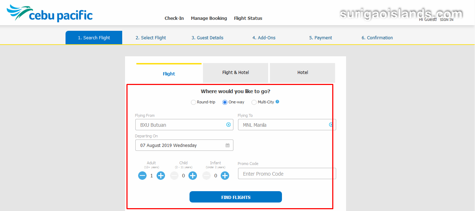
Task: Open the calendar icon in Departing On
Action: coord(227,145)
